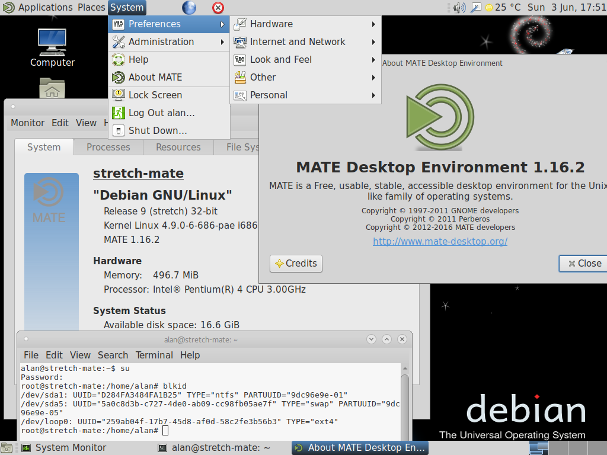The image size is (607, 455).
Task: Click the Hardware submenu icon
Action: 240,24
